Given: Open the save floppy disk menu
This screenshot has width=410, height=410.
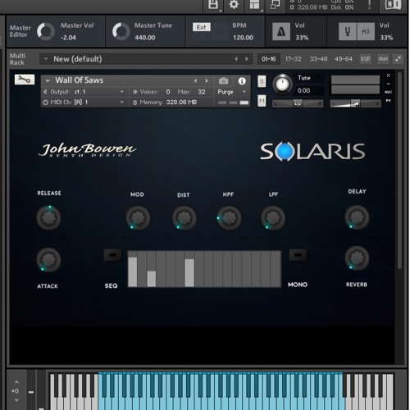Looking at the screenshot, I should (213, 4).
